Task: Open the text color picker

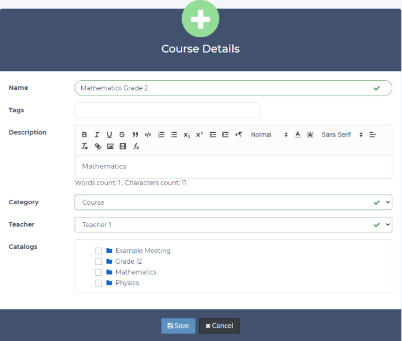Action: point(298,135)
